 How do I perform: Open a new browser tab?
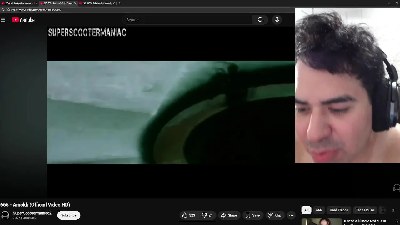120,3
